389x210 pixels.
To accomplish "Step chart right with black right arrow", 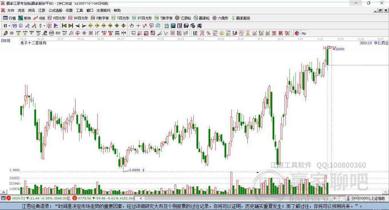I will click(84, 26).
